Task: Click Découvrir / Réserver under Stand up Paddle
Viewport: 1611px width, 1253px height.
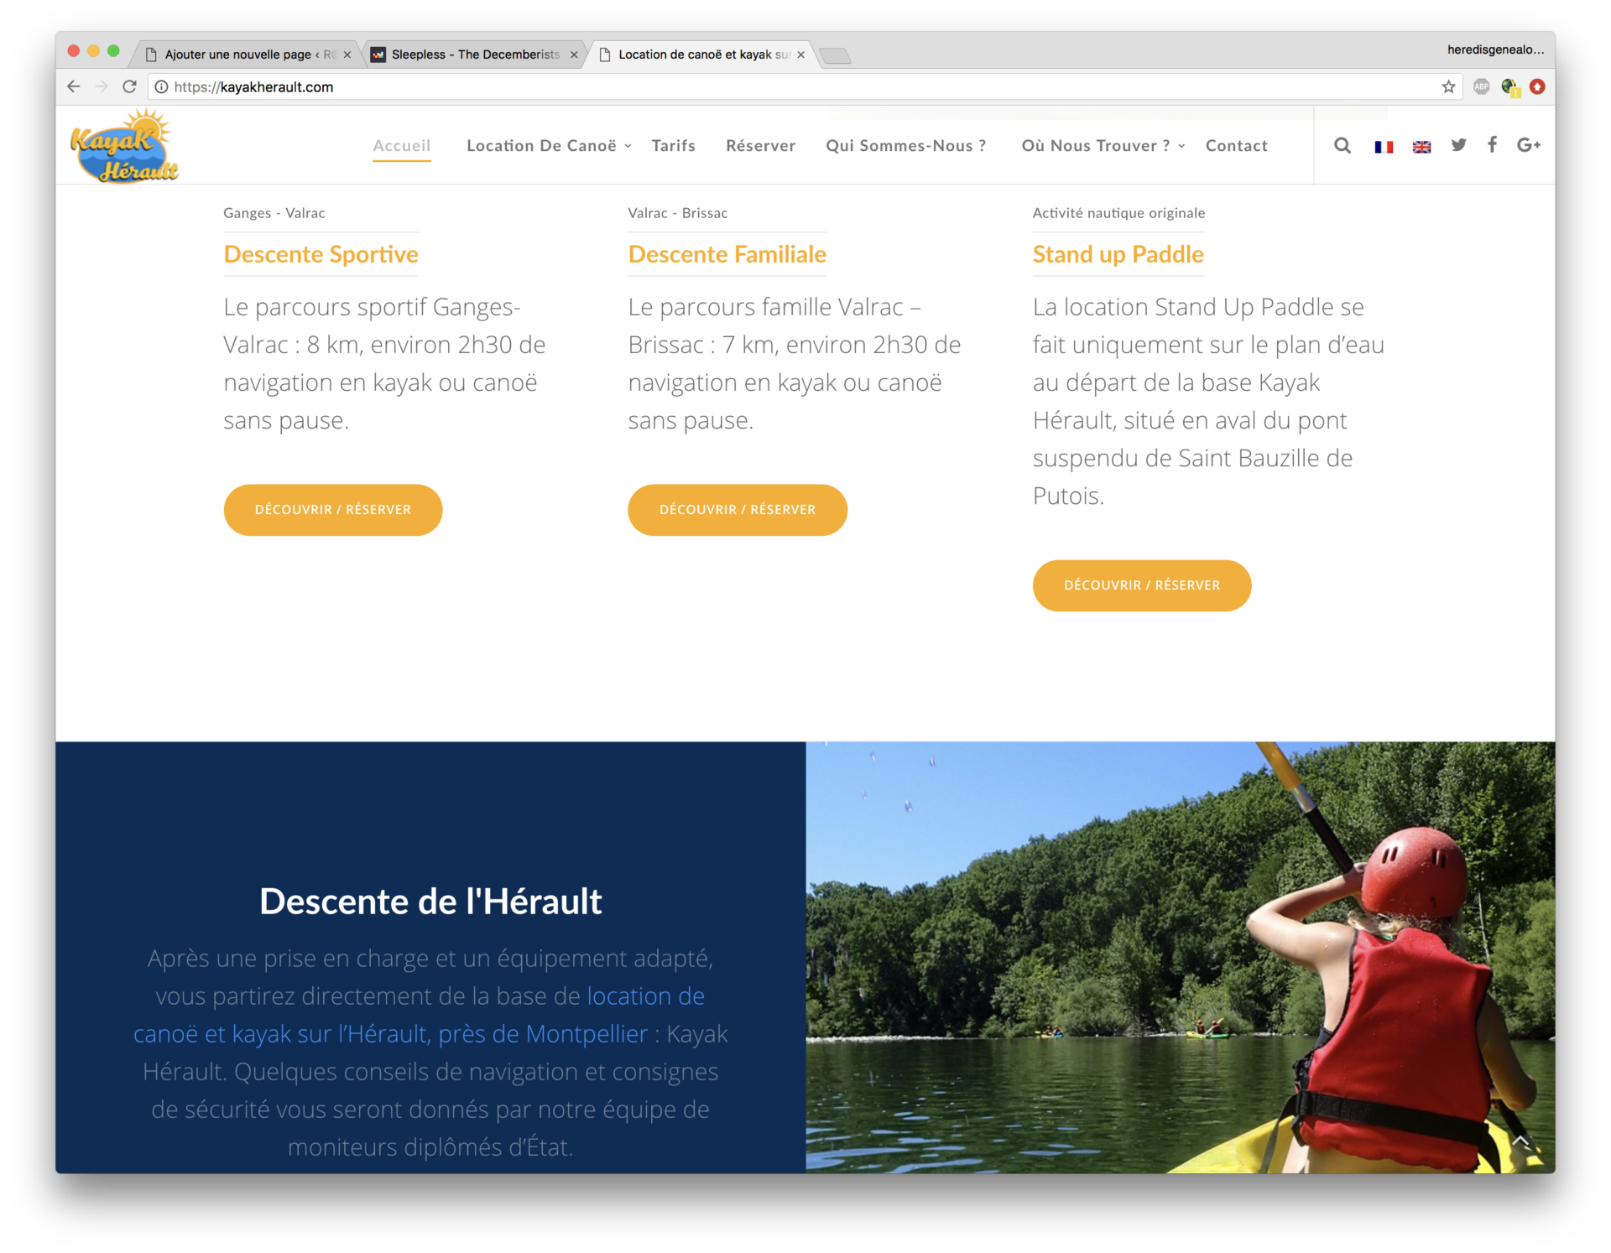Action: tap(1142, 585)
